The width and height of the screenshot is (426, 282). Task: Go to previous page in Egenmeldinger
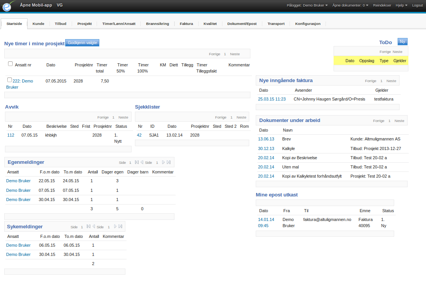pyautogui.click(x=142, y=162)
